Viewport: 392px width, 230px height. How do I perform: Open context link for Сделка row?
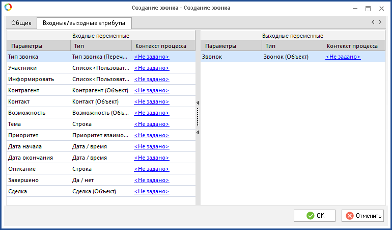tap(152, 192)
